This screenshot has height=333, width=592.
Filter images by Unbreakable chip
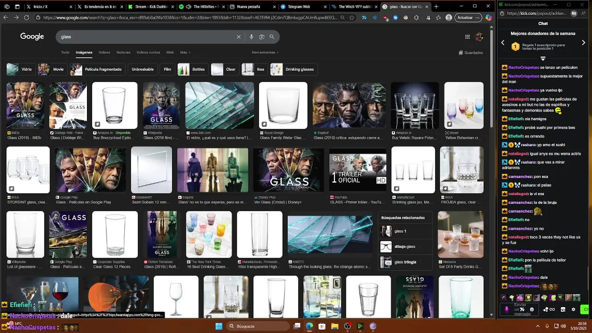[x=142, y=69]
